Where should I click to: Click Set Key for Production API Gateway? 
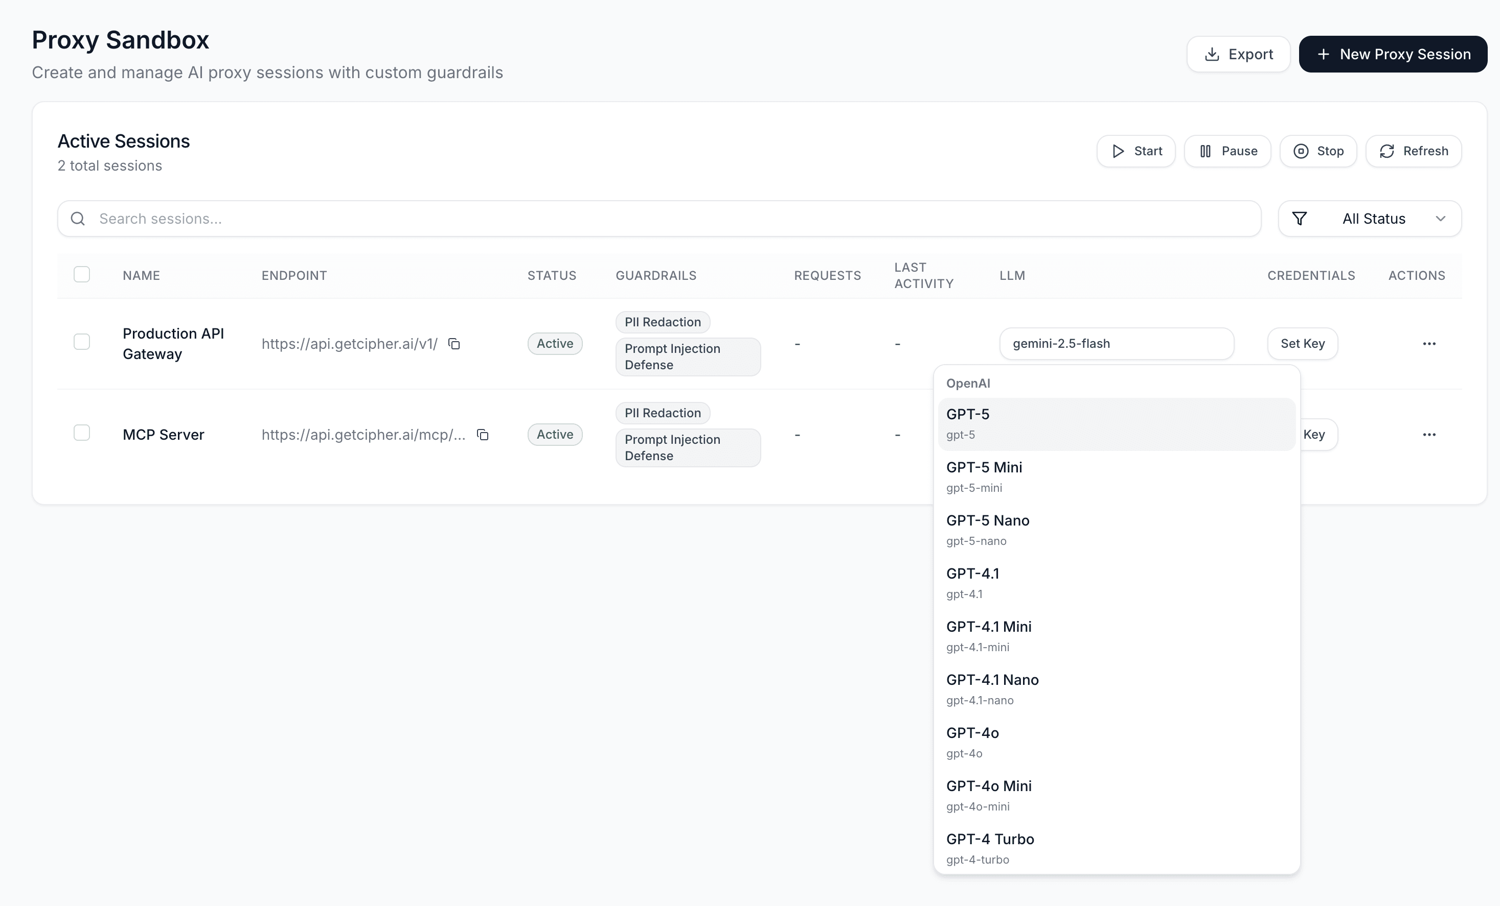[1302, 344]
